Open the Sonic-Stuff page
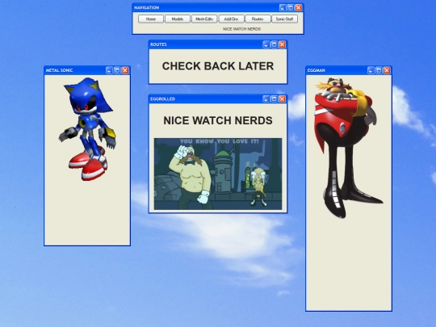Image resolution: width=436 pixels, height=327 pixels. (284, 19)
